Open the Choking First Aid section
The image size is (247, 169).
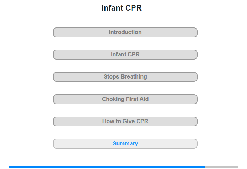tap(125, 99)
